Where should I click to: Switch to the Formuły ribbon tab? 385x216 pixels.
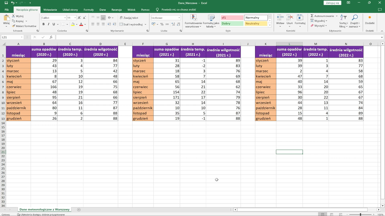click(x=89, y=9)
